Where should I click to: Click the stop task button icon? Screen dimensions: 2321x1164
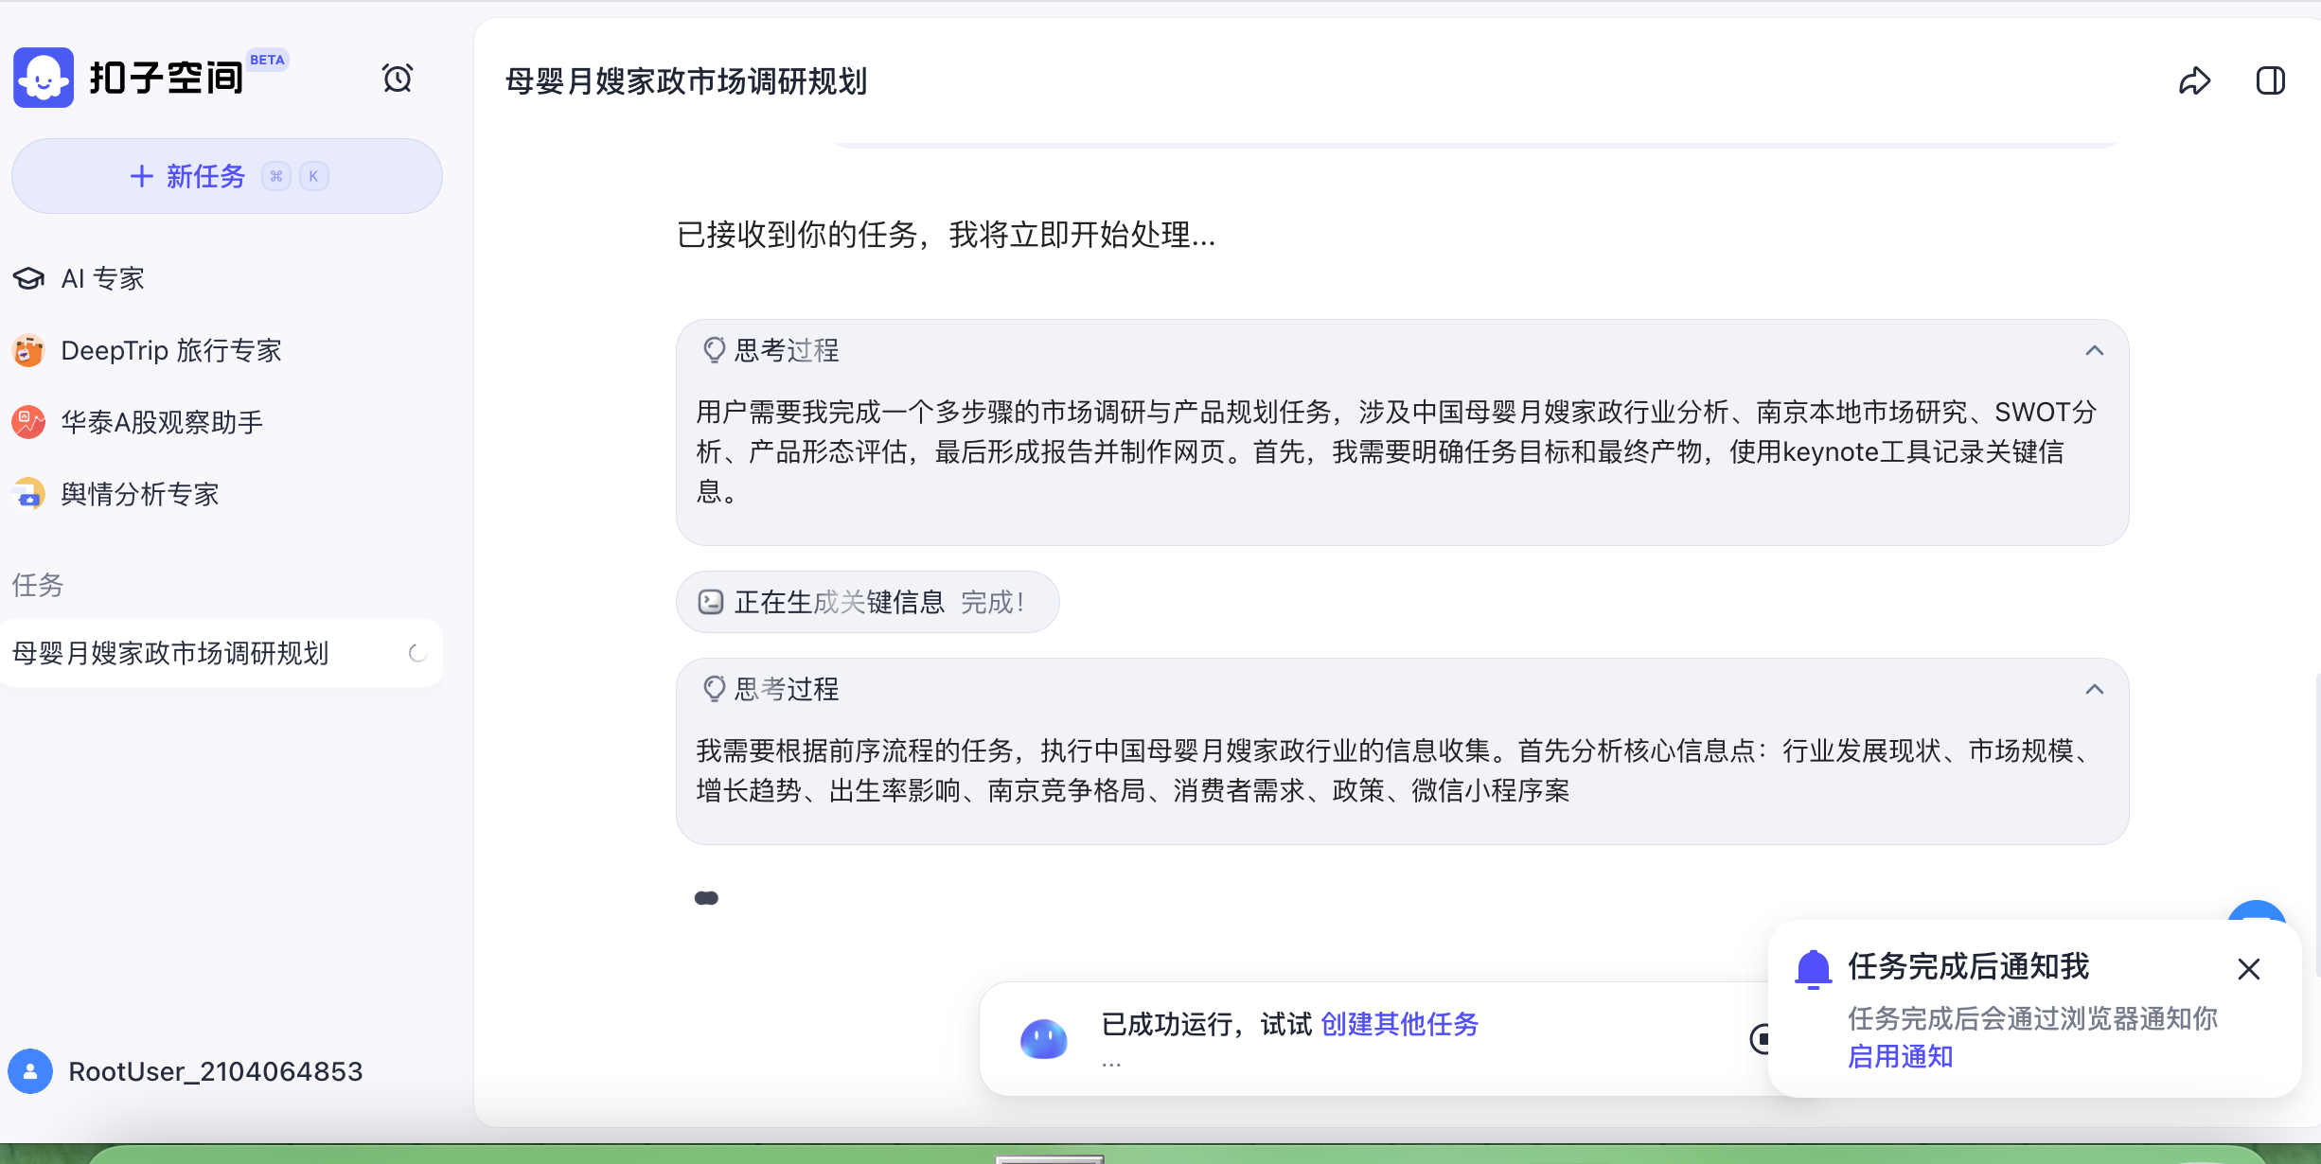click(x=1760, y=1039)
